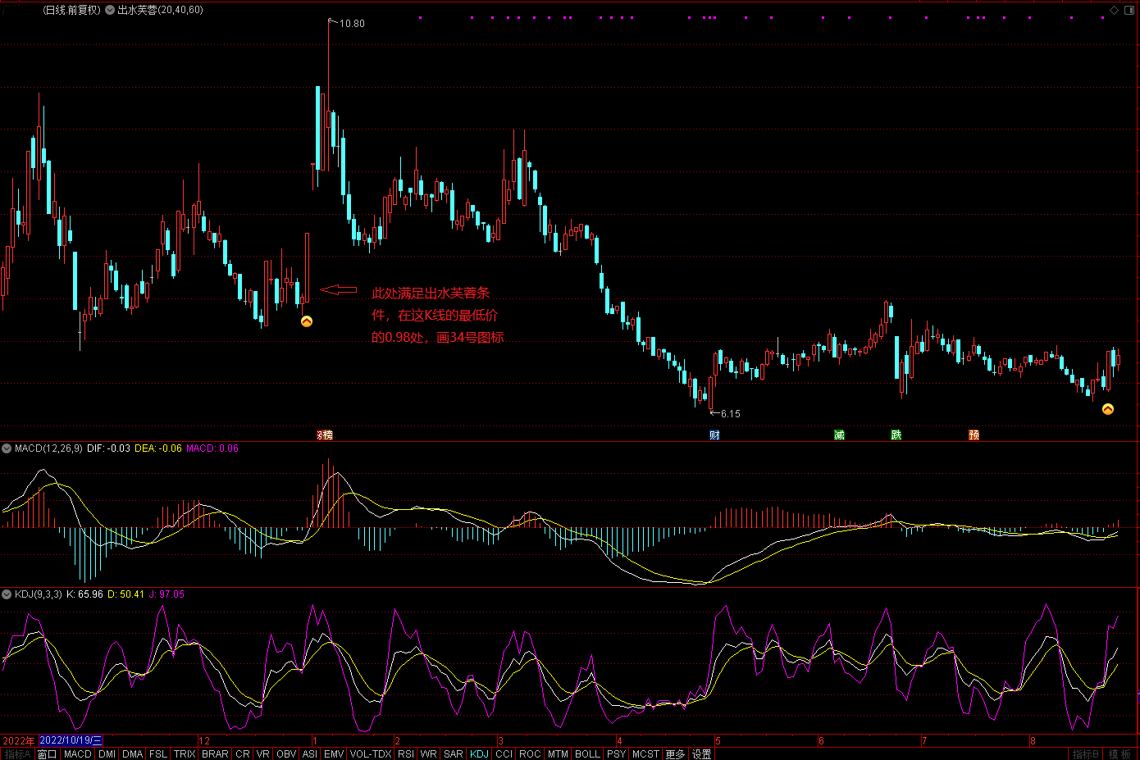Open the MACD indicator dropdown arrow

(7, 448)
